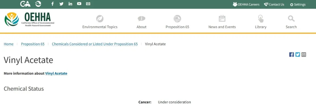Select the News and Events menu
Screen dimensions: 316x112
pyautogui.click(x=222, y=22)
